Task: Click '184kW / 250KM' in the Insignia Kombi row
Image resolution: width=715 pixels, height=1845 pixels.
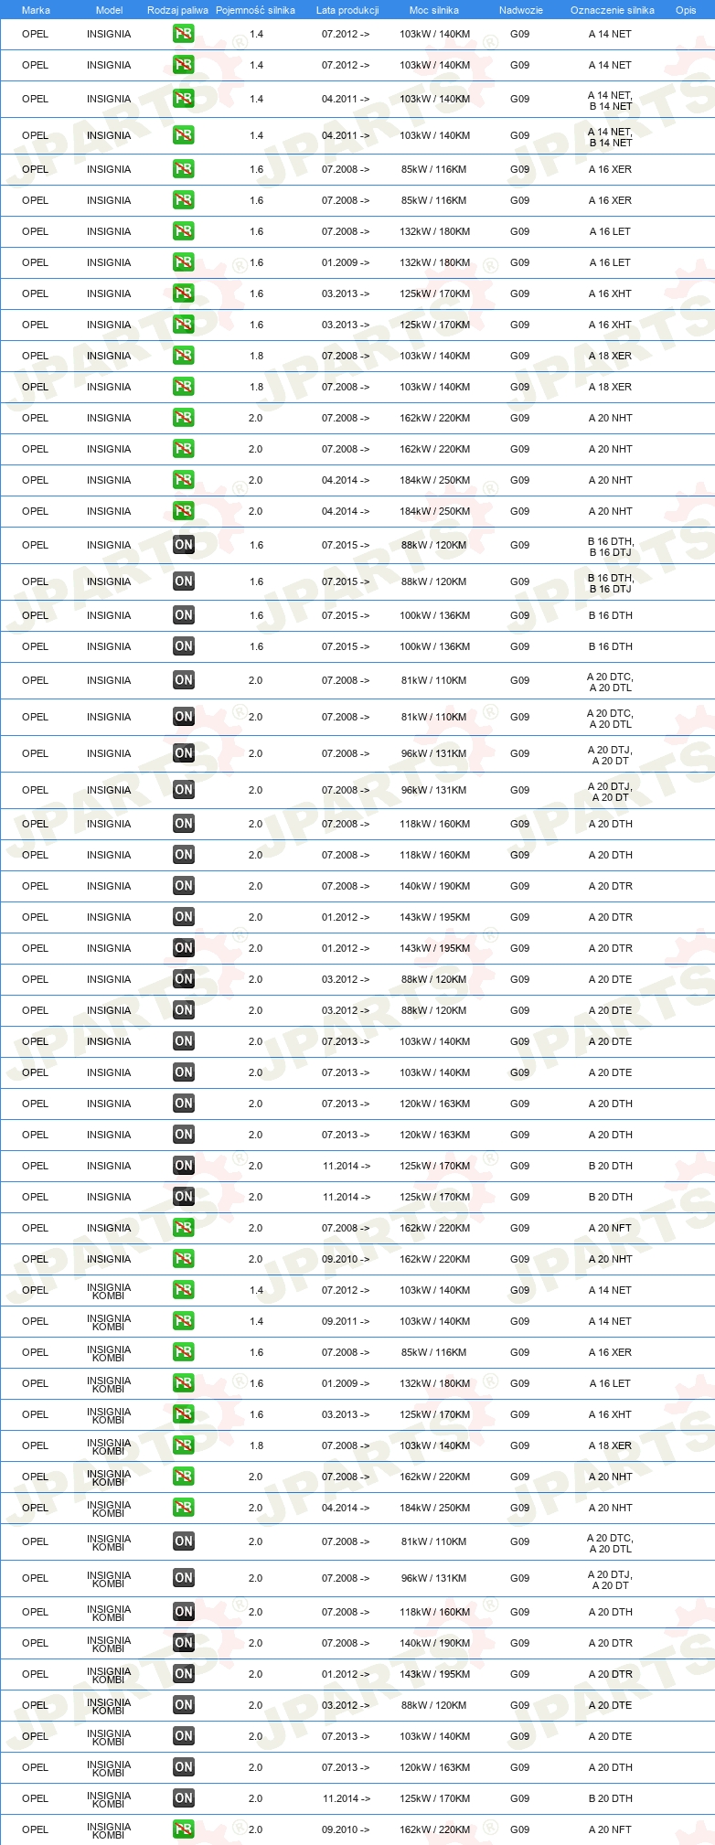Action: point(434,1508)
